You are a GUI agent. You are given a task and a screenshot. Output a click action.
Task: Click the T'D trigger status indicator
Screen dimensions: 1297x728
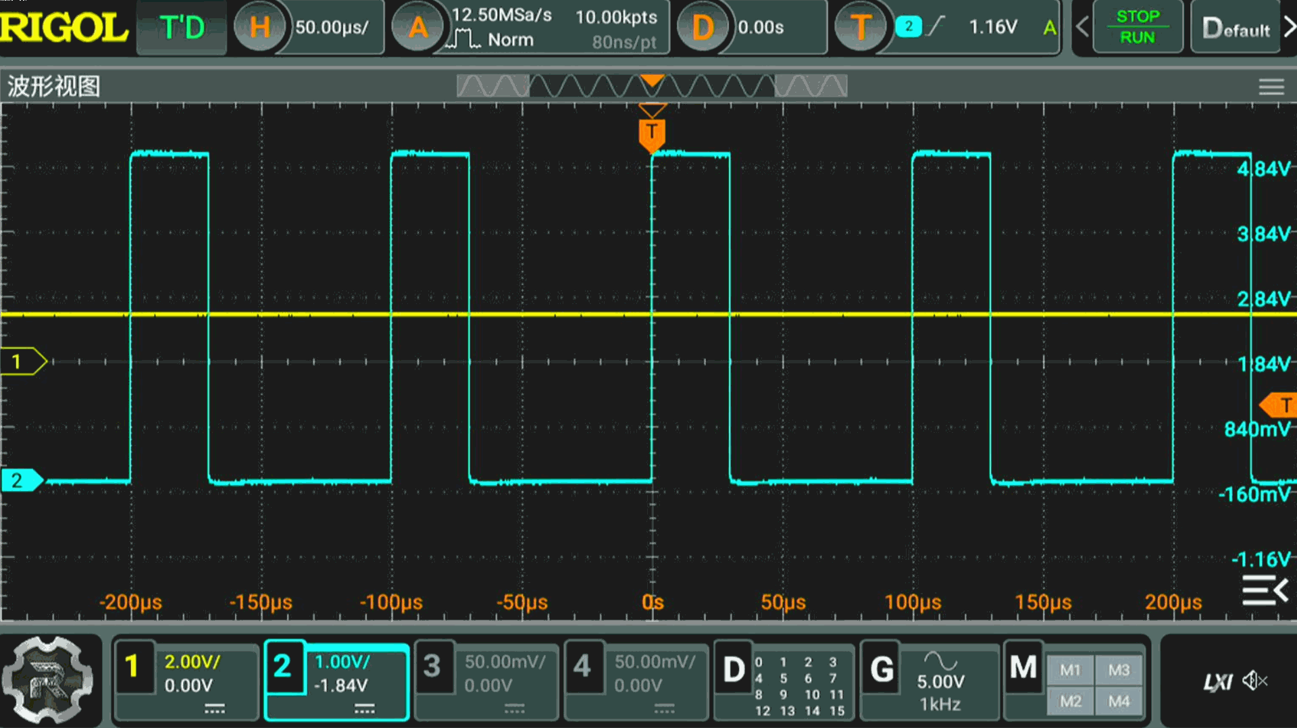point(182,28)
